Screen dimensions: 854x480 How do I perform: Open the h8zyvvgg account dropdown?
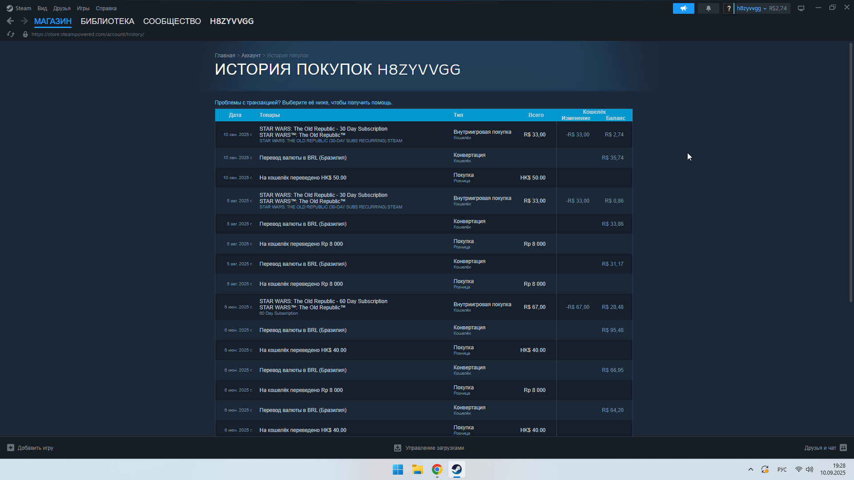[751, 8]
